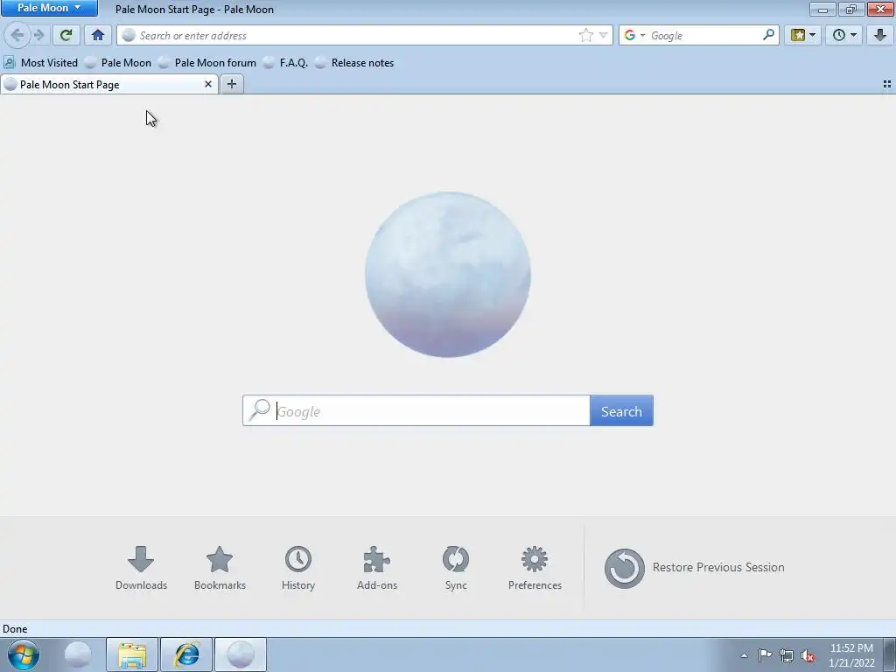This screenshot has height=672, width=896.
Task: Open the Home page icon
Action: tap(98, 35)
